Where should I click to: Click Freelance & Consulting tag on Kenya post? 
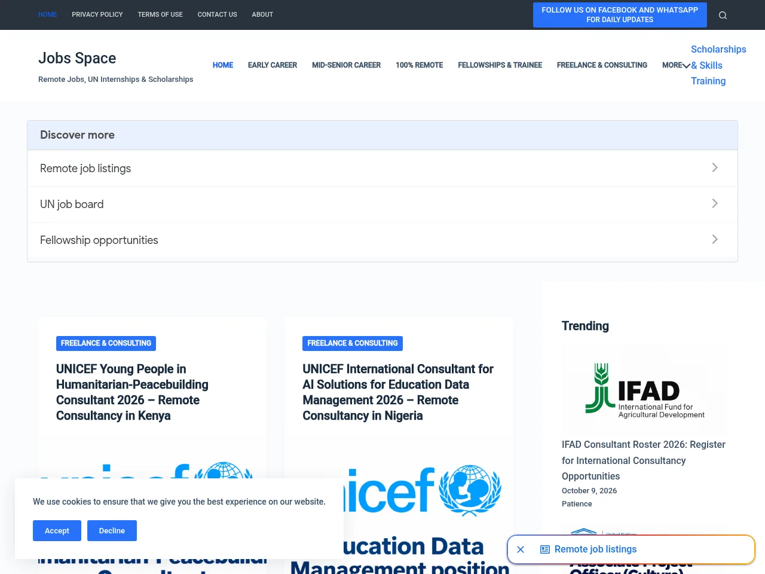pyautogui.click(x=106, y=343)
